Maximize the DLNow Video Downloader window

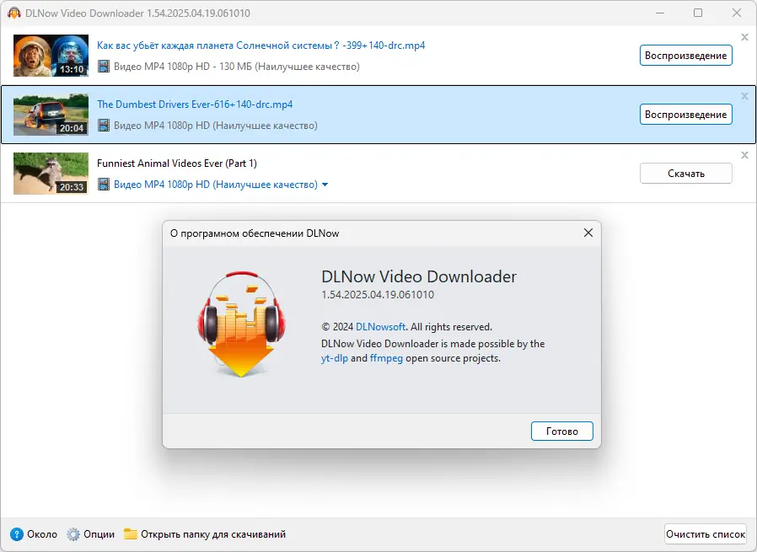698,13
